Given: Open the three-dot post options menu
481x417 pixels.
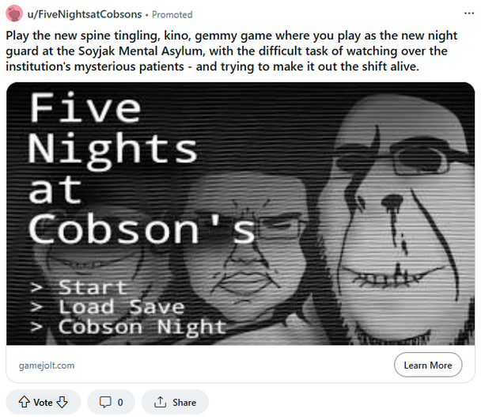Looking at the screenshot, I should [x=468, y=13].
